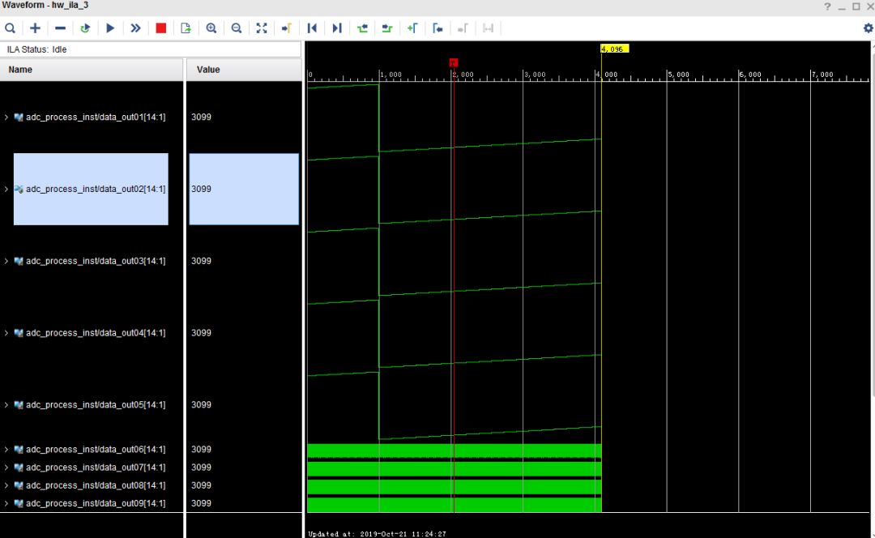
Task: Click the ILA Status: Idle field
Action: (x=151, y=49)
